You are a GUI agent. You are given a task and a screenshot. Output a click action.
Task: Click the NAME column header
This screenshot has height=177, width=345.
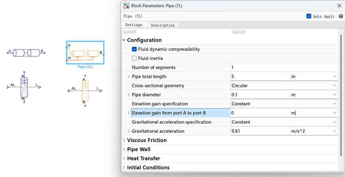(x=130, y=32)
